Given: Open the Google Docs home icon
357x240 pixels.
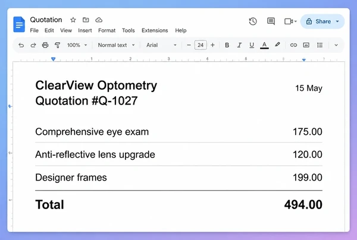Looking at the screenshot, I should 19,24.
